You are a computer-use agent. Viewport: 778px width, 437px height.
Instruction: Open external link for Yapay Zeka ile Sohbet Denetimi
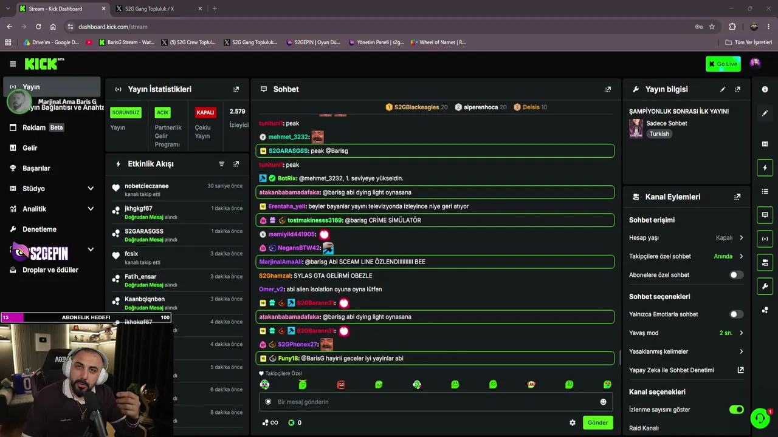[740, 370]
